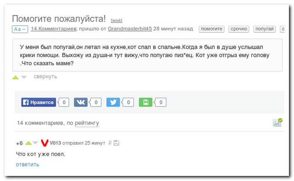Open the post title Помогите пожалуйста!
Viewport: 294px width, 181px height.
pos(59,19)
